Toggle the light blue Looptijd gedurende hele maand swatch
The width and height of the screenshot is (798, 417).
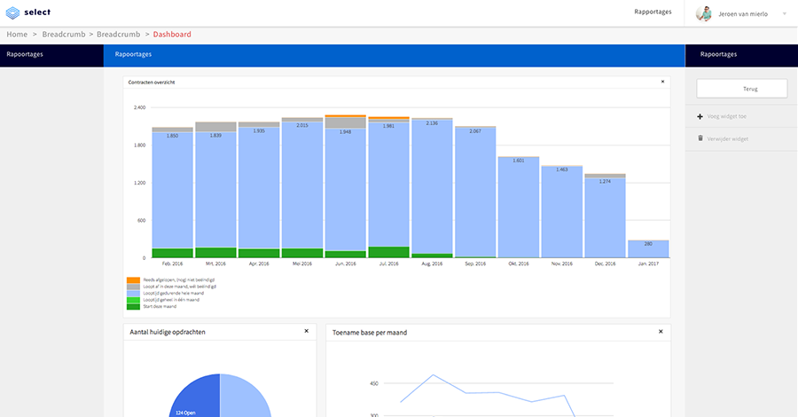[x=134, y=294]
